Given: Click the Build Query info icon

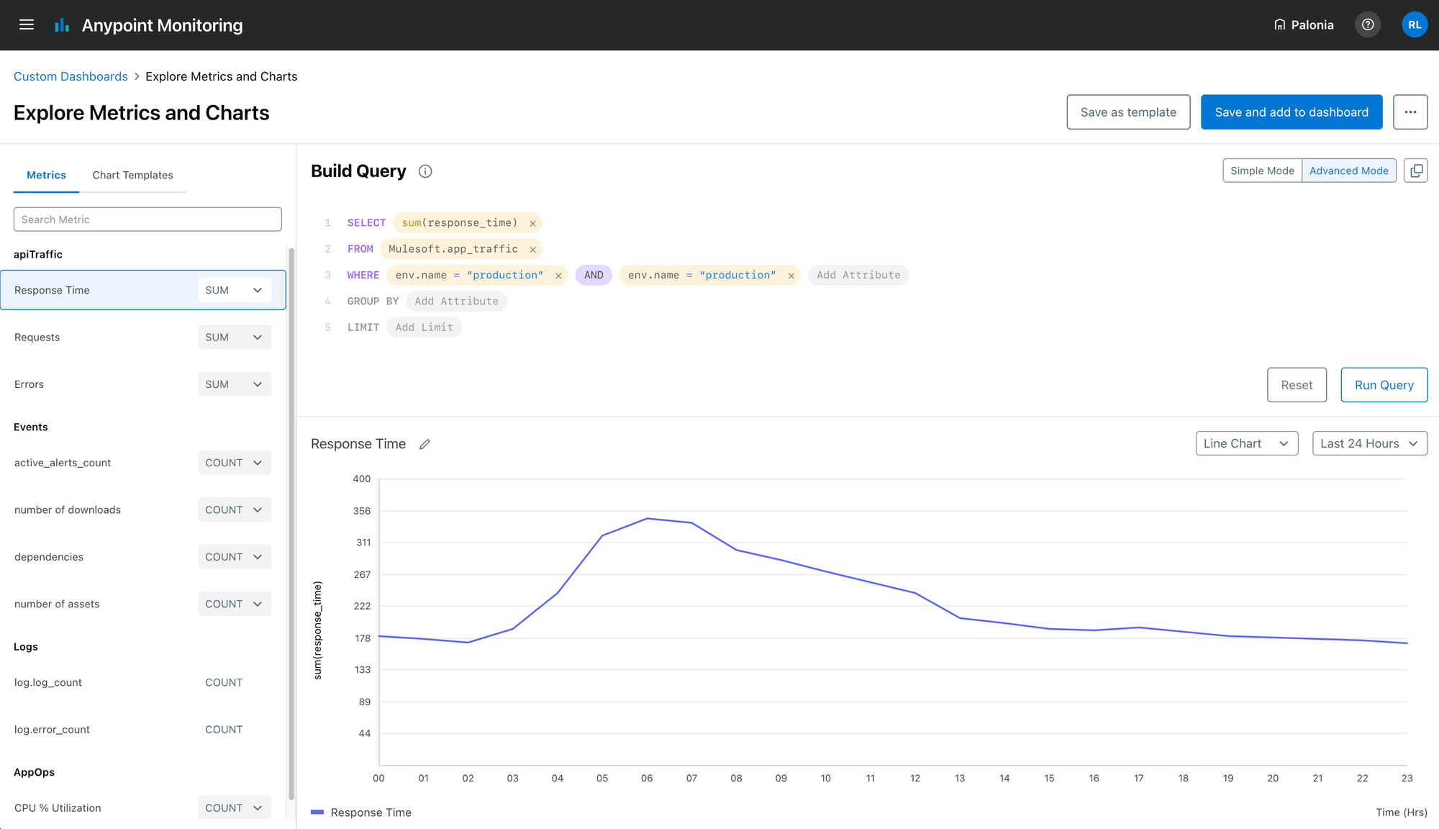Looking at the screenshot, I should (x=425, y=171).
